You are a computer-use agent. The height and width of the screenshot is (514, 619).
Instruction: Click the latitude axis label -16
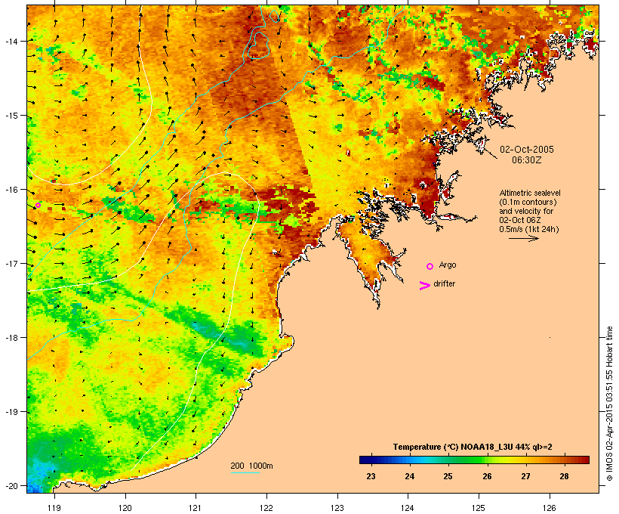click(11, 190)
